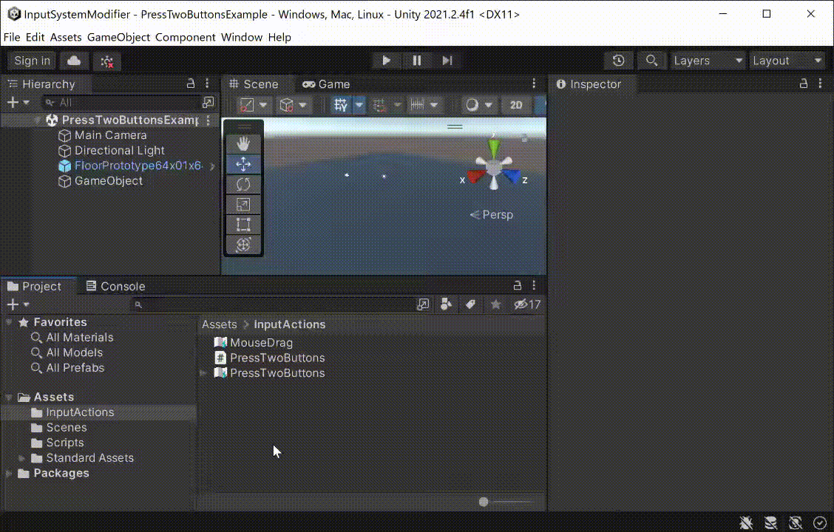Image resolution: width=834 pixels, height=532 pixels.
Task: Select the Hand tool in Scene view
Action: [x=243, y=143]
